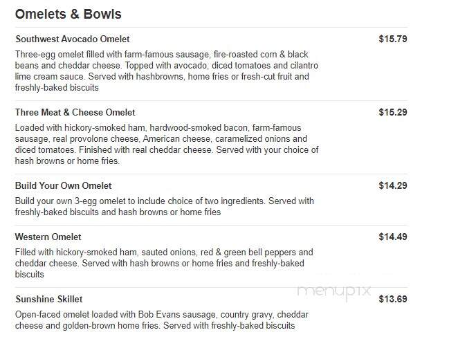Click the $14.29 price
Viewport: 458px width, 348px height.
click(x=392, y=185)
